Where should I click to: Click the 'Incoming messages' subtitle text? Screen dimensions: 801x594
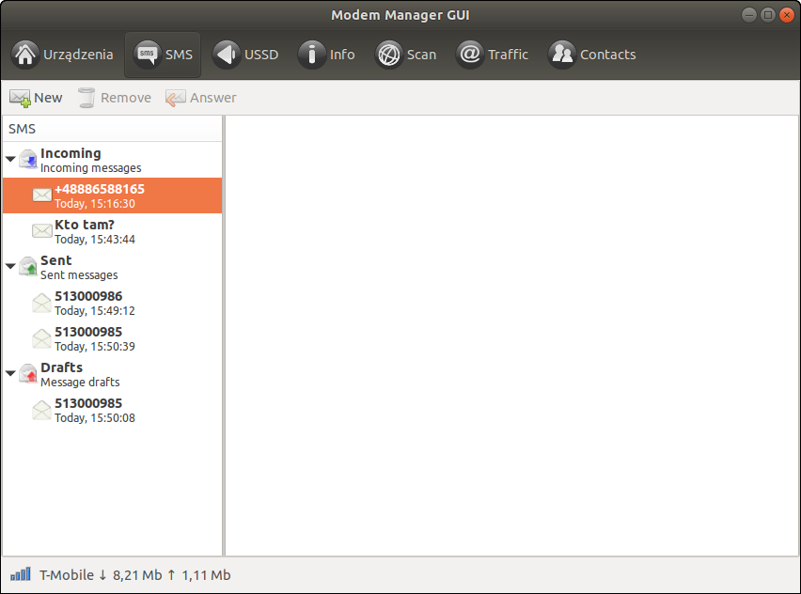pyautogui.click(x=91, y=168)
